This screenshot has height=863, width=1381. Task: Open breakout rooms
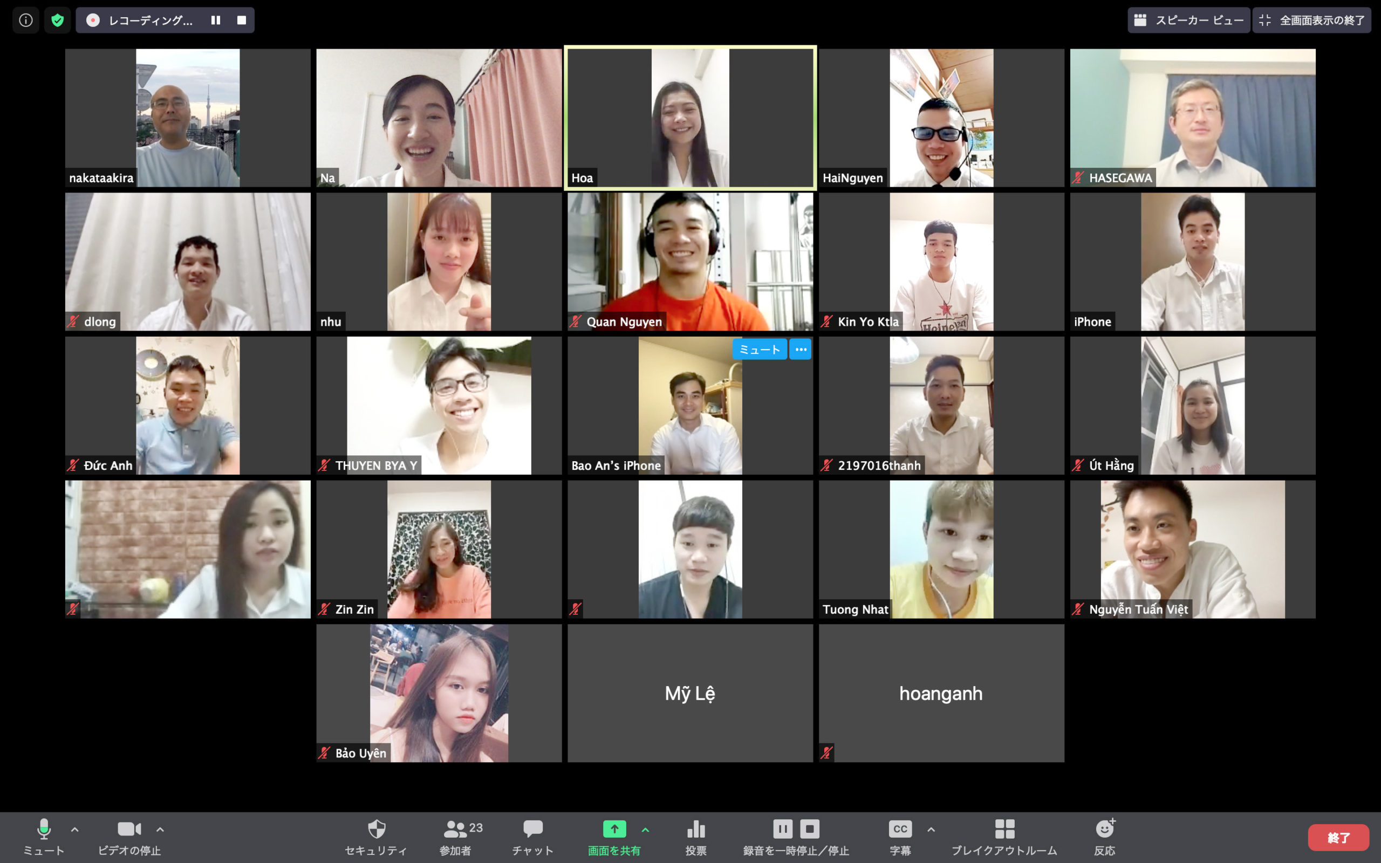1004,836
